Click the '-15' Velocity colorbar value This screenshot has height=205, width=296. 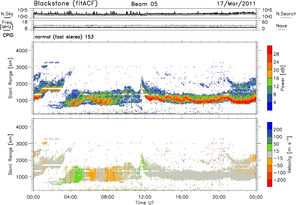click(x=278, y=158)
